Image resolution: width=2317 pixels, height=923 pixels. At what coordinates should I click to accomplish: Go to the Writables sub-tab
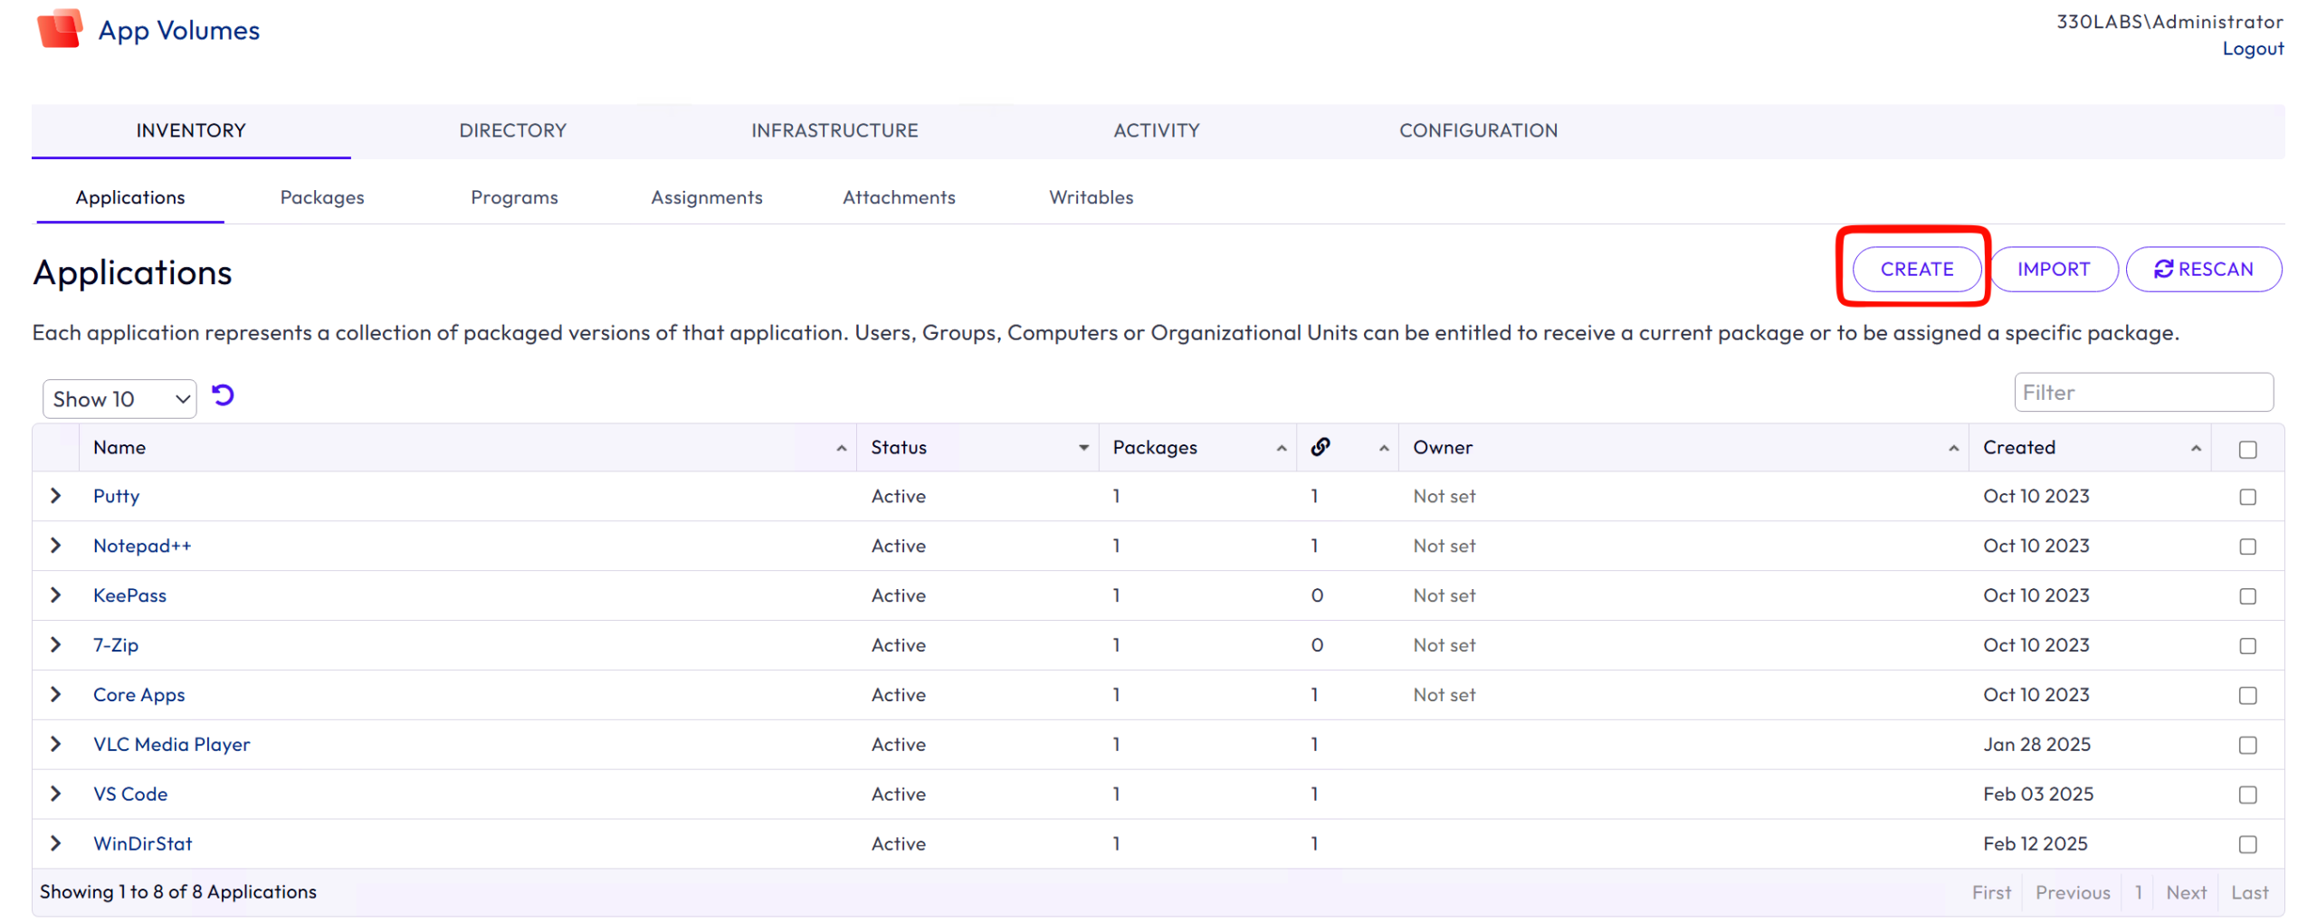click(x=1091, y=197)
